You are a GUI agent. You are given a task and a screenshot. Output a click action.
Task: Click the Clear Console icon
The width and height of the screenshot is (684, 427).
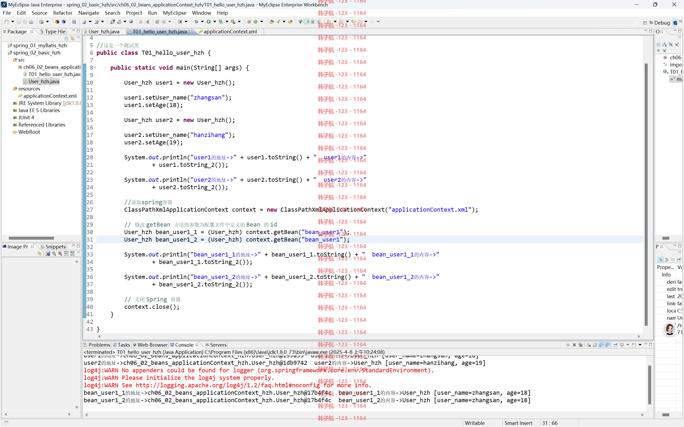589,345
